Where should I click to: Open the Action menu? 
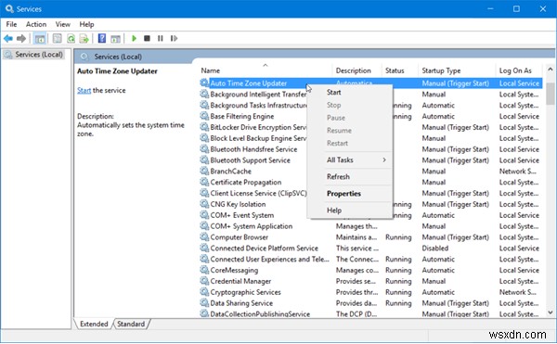pos(36,24)
